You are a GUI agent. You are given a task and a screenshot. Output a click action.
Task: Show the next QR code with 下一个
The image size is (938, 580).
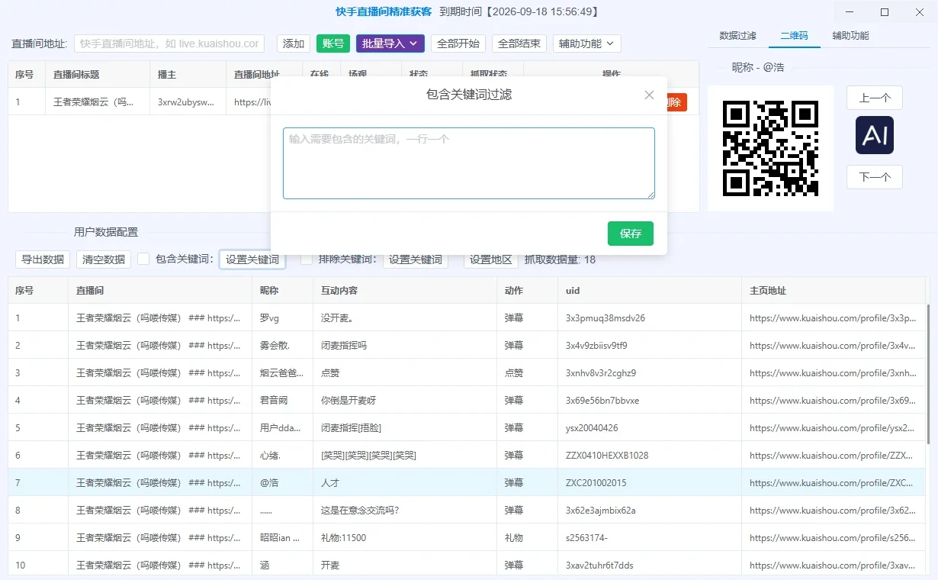pos(875,177)
